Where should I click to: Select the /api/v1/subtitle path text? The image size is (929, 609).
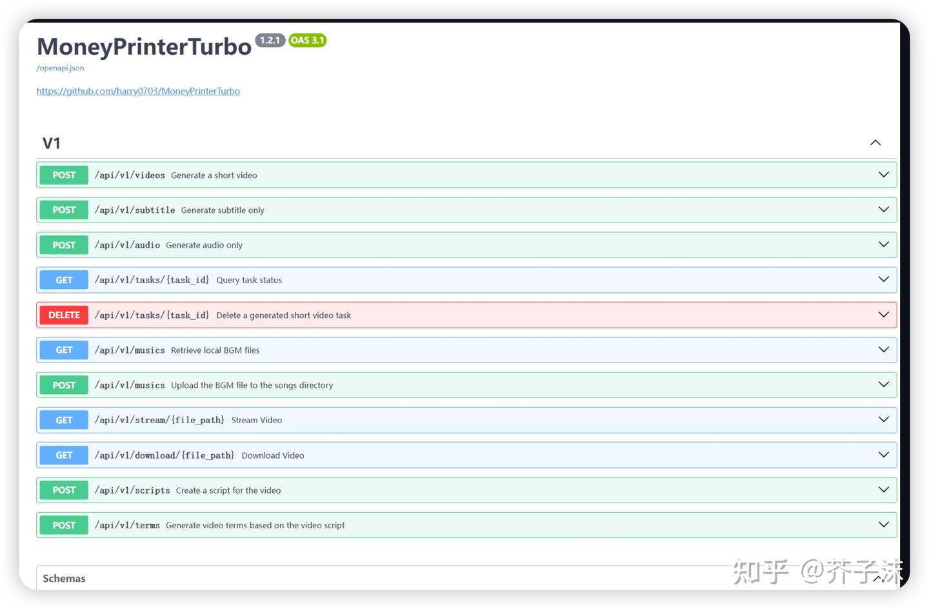click(x=135, y=210)
